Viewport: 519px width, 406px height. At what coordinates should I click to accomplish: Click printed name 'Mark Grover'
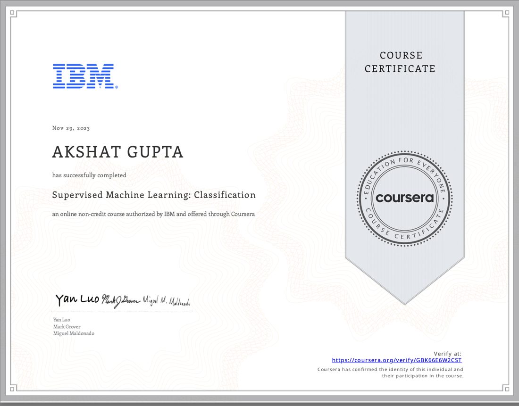[67, 327]
